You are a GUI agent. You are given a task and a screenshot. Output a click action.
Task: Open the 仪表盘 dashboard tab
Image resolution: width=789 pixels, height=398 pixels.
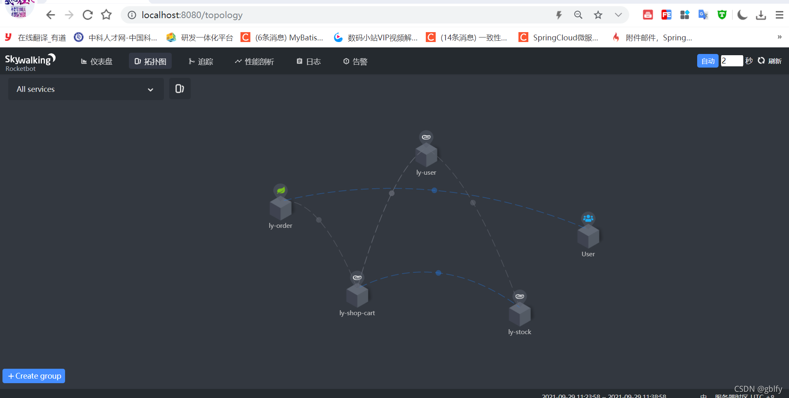point(97,61)
